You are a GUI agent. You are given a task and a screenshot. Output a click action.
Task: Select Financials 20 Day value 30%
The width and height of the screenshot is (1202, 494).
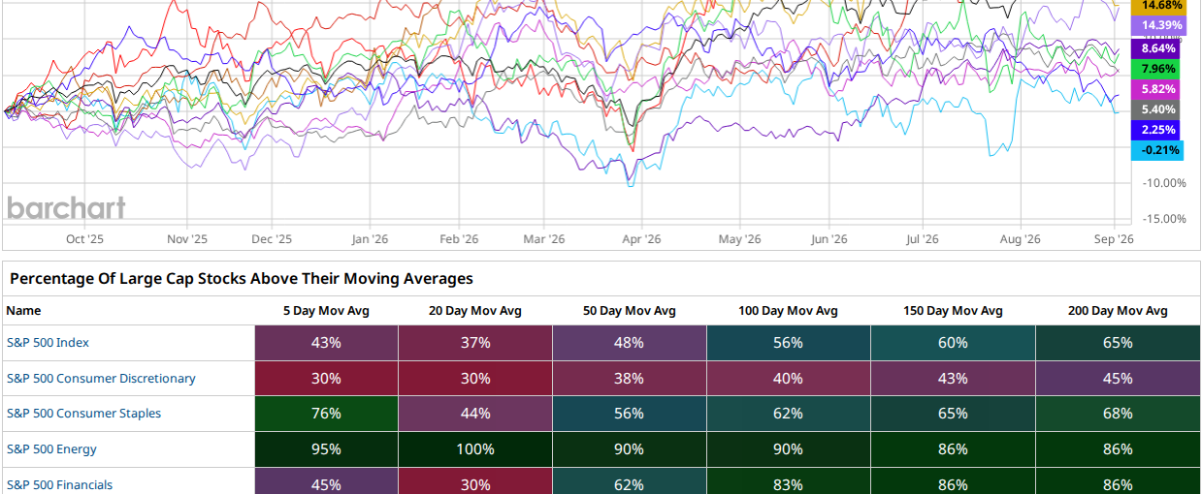pos(475,481)
